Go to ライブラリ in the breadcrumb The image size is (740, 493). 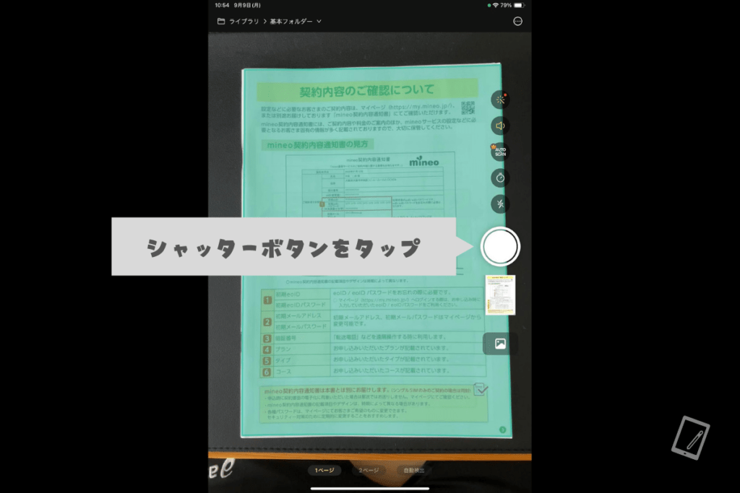[x=244, y=21]
